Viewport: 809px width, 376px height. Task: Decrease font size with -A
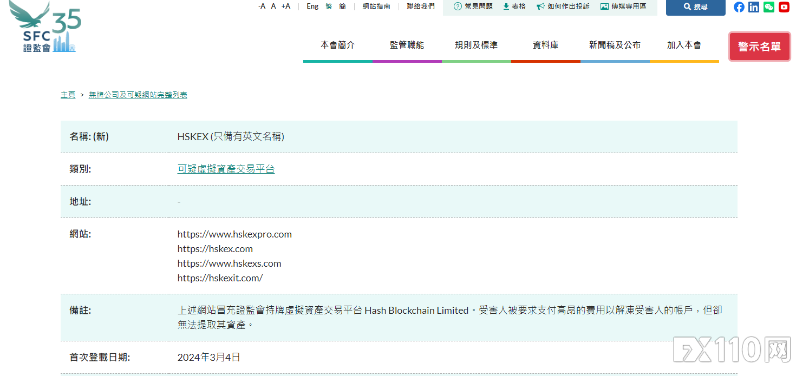point(262,5)
